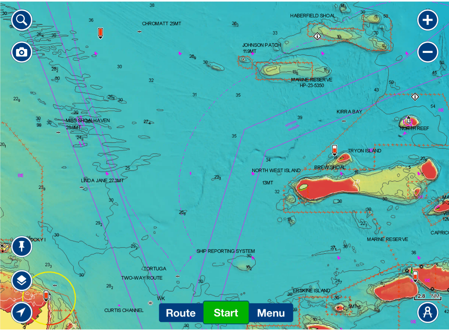The height and width of the screenshot is (330, 449).
Task: Open the distance compass tool button
Action: point(428,312)
